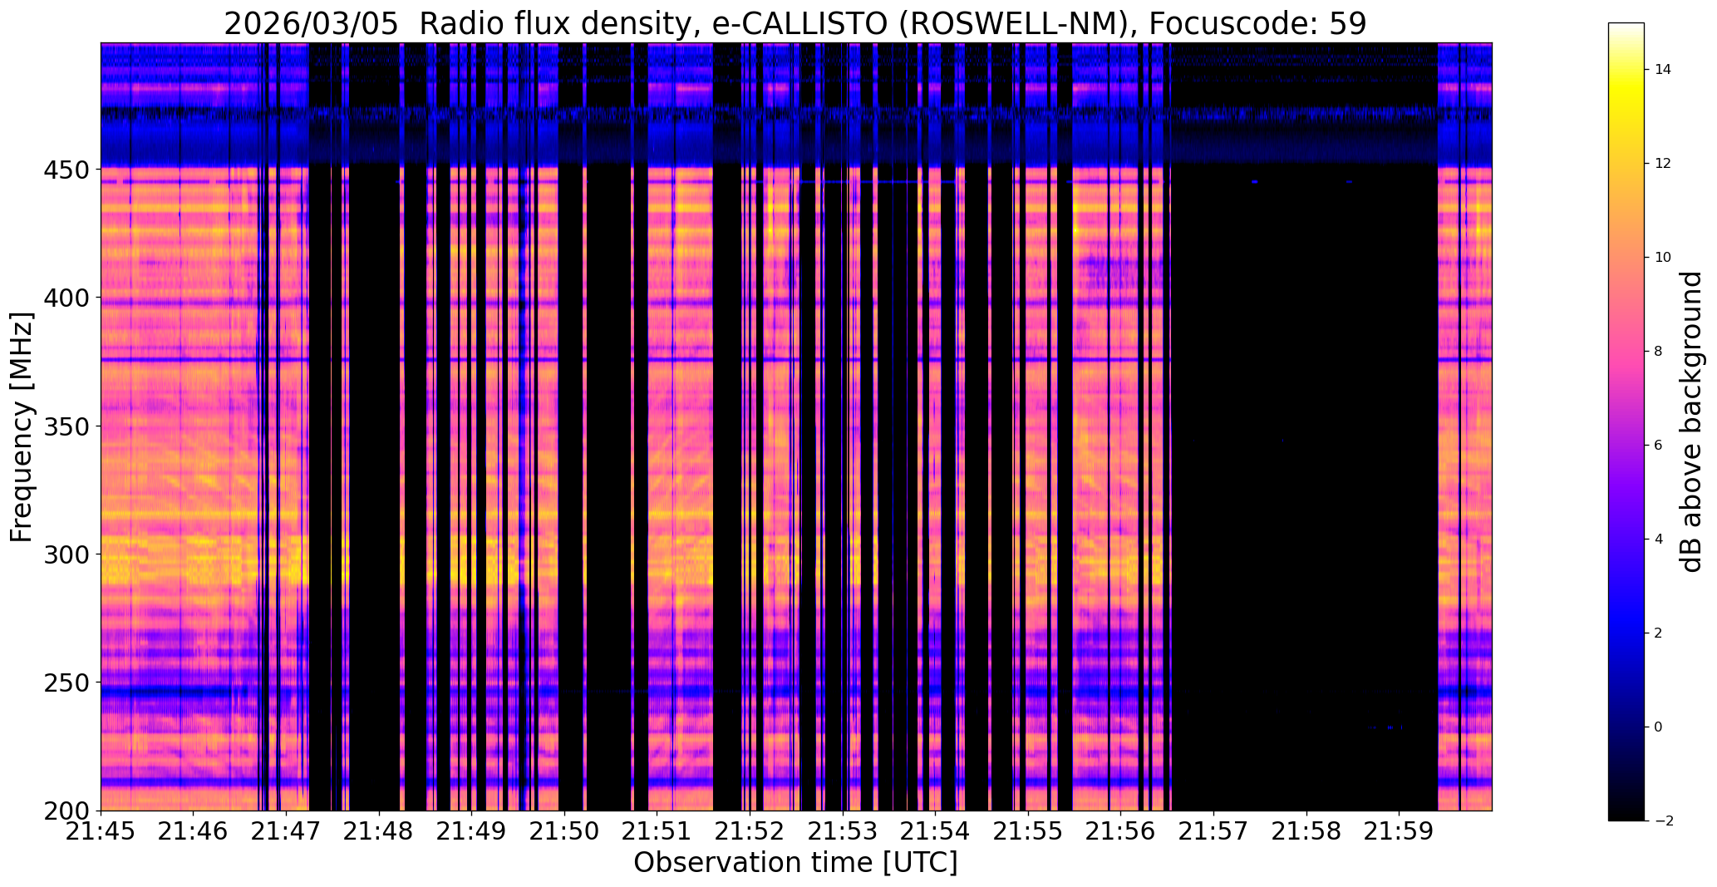This screenshot has height=887, width=1717.
Task: Click the colorbar tick label 2
Action: [1658, 633]
